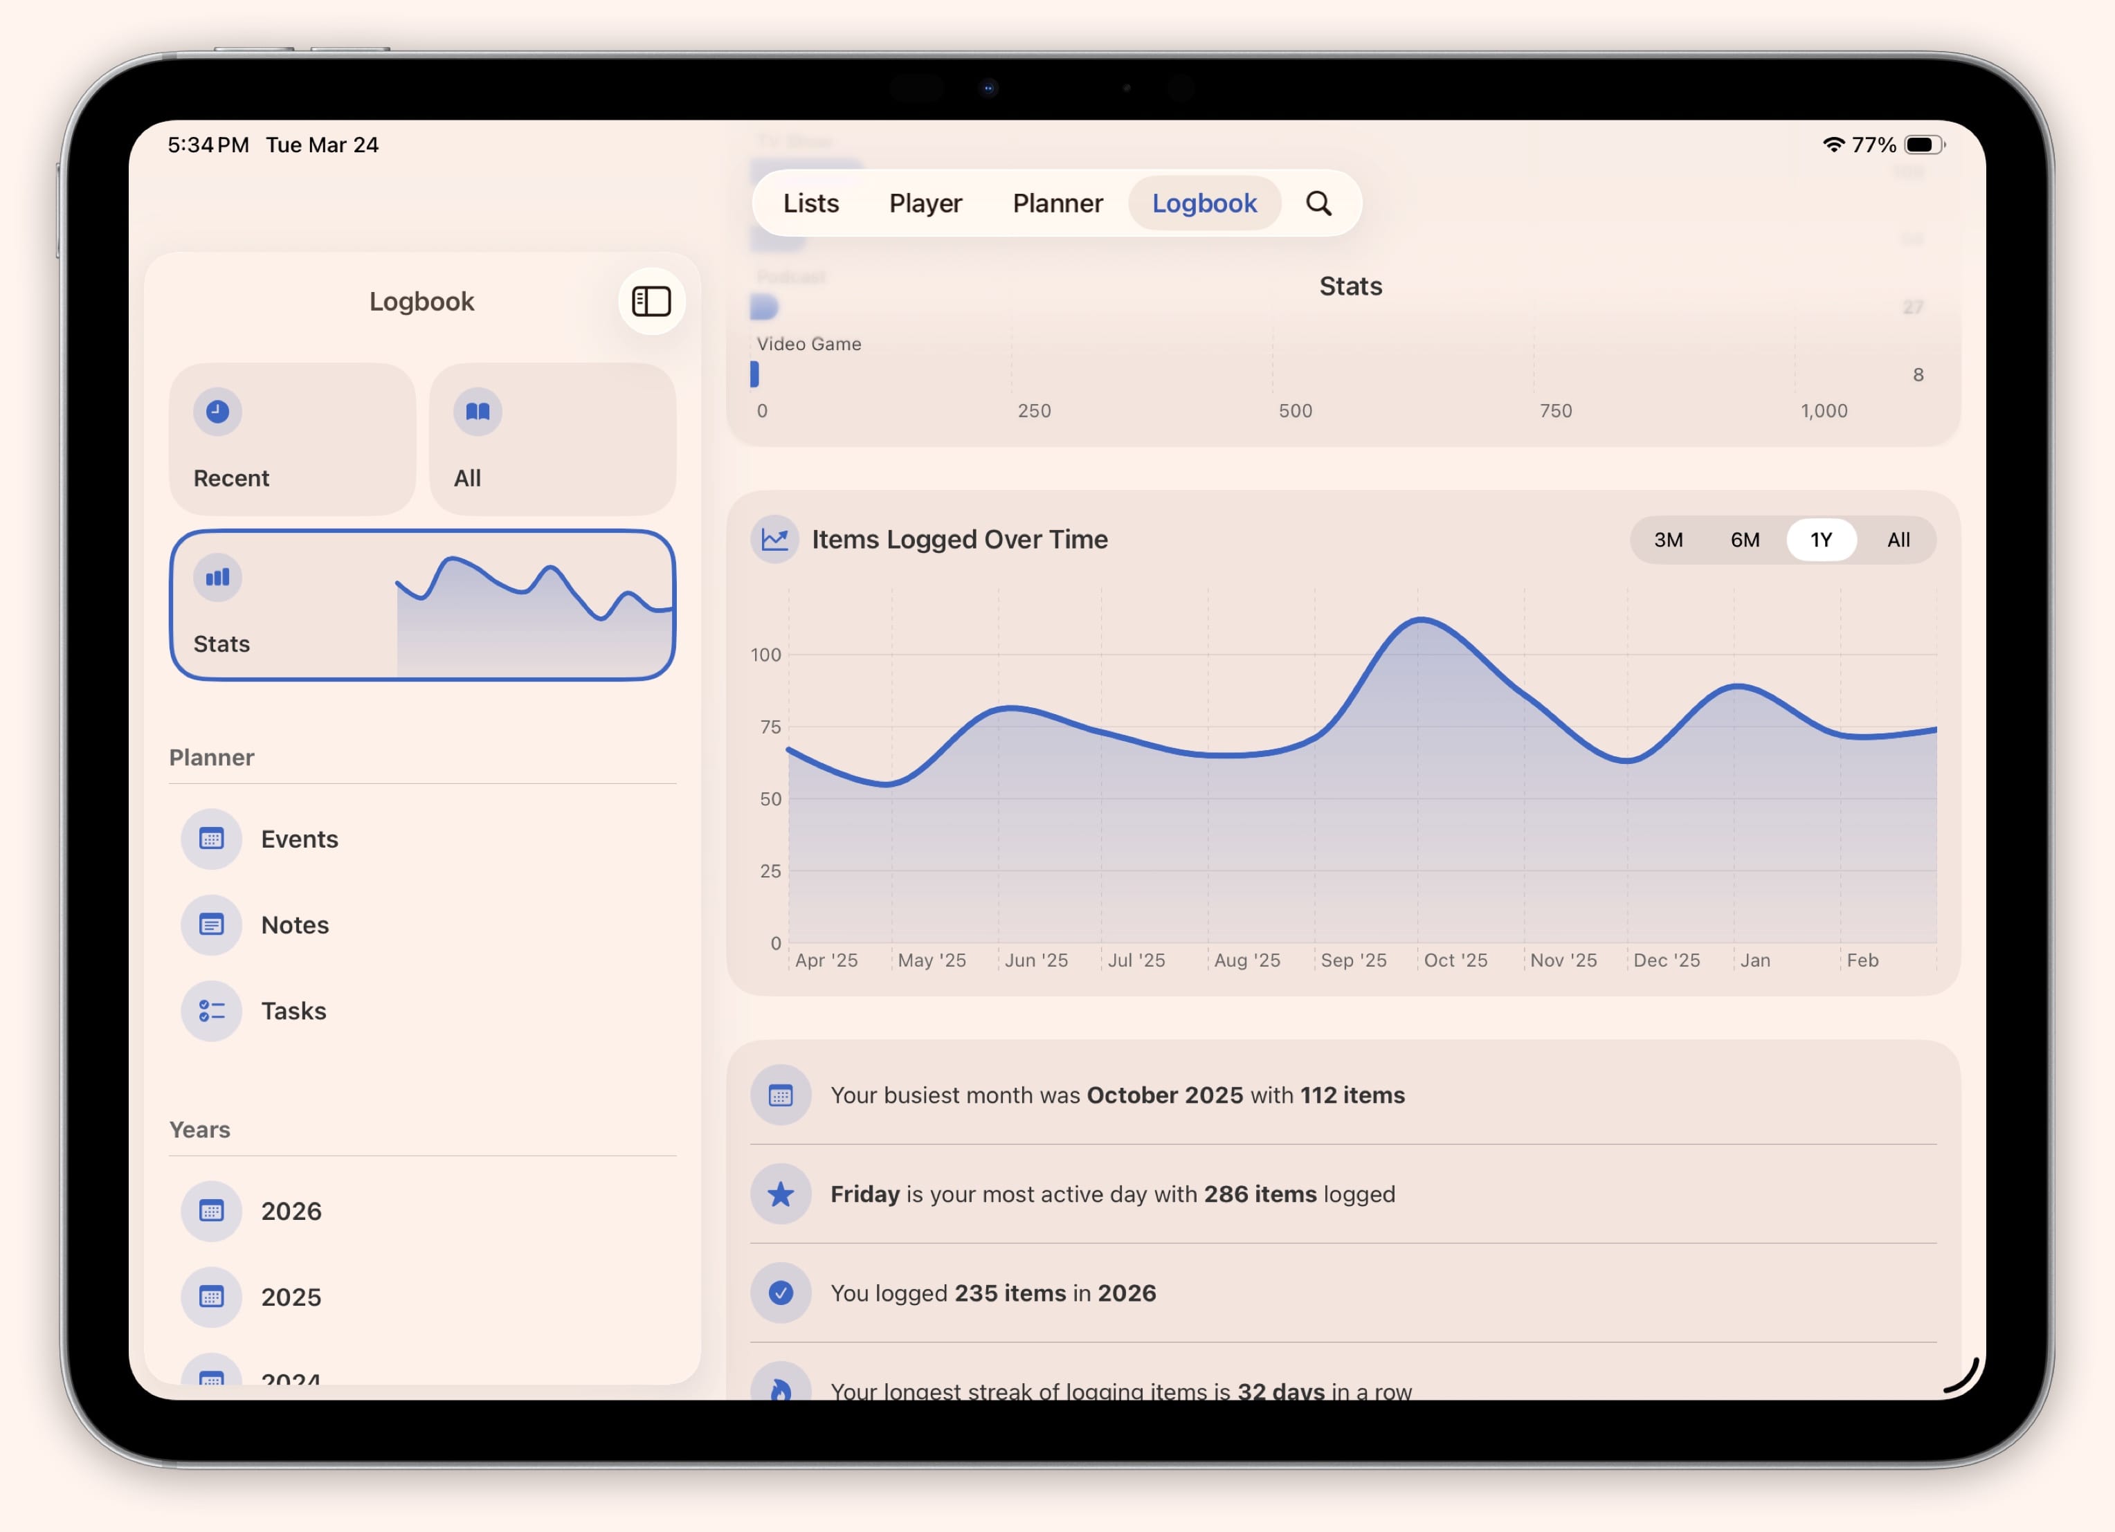Switch time range to All
2115x1532 pixels.
[1898, 540]
